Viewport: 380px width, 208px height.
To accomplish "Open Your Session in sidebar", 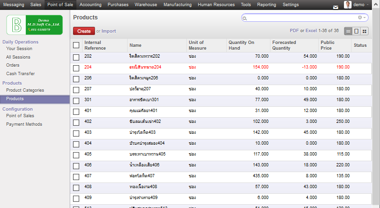I will 19,49.
